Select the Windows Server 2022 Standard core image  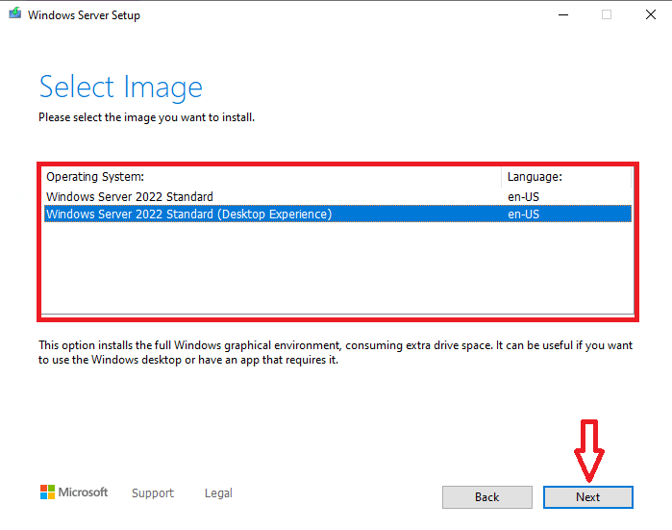pos(130,197)
